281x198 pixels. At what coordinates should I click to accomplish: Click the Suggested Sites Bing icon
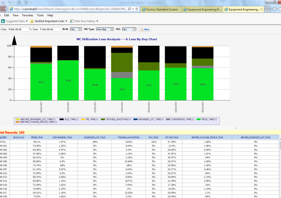click(3, 21)
